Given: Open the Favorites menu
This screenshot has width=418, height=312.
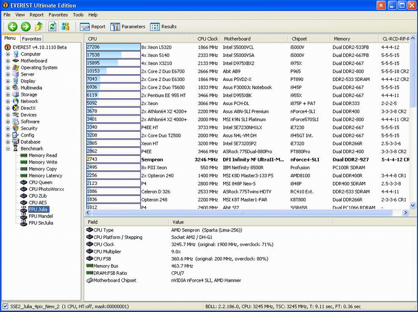Looking at the screenshot, I should point(58,15).
